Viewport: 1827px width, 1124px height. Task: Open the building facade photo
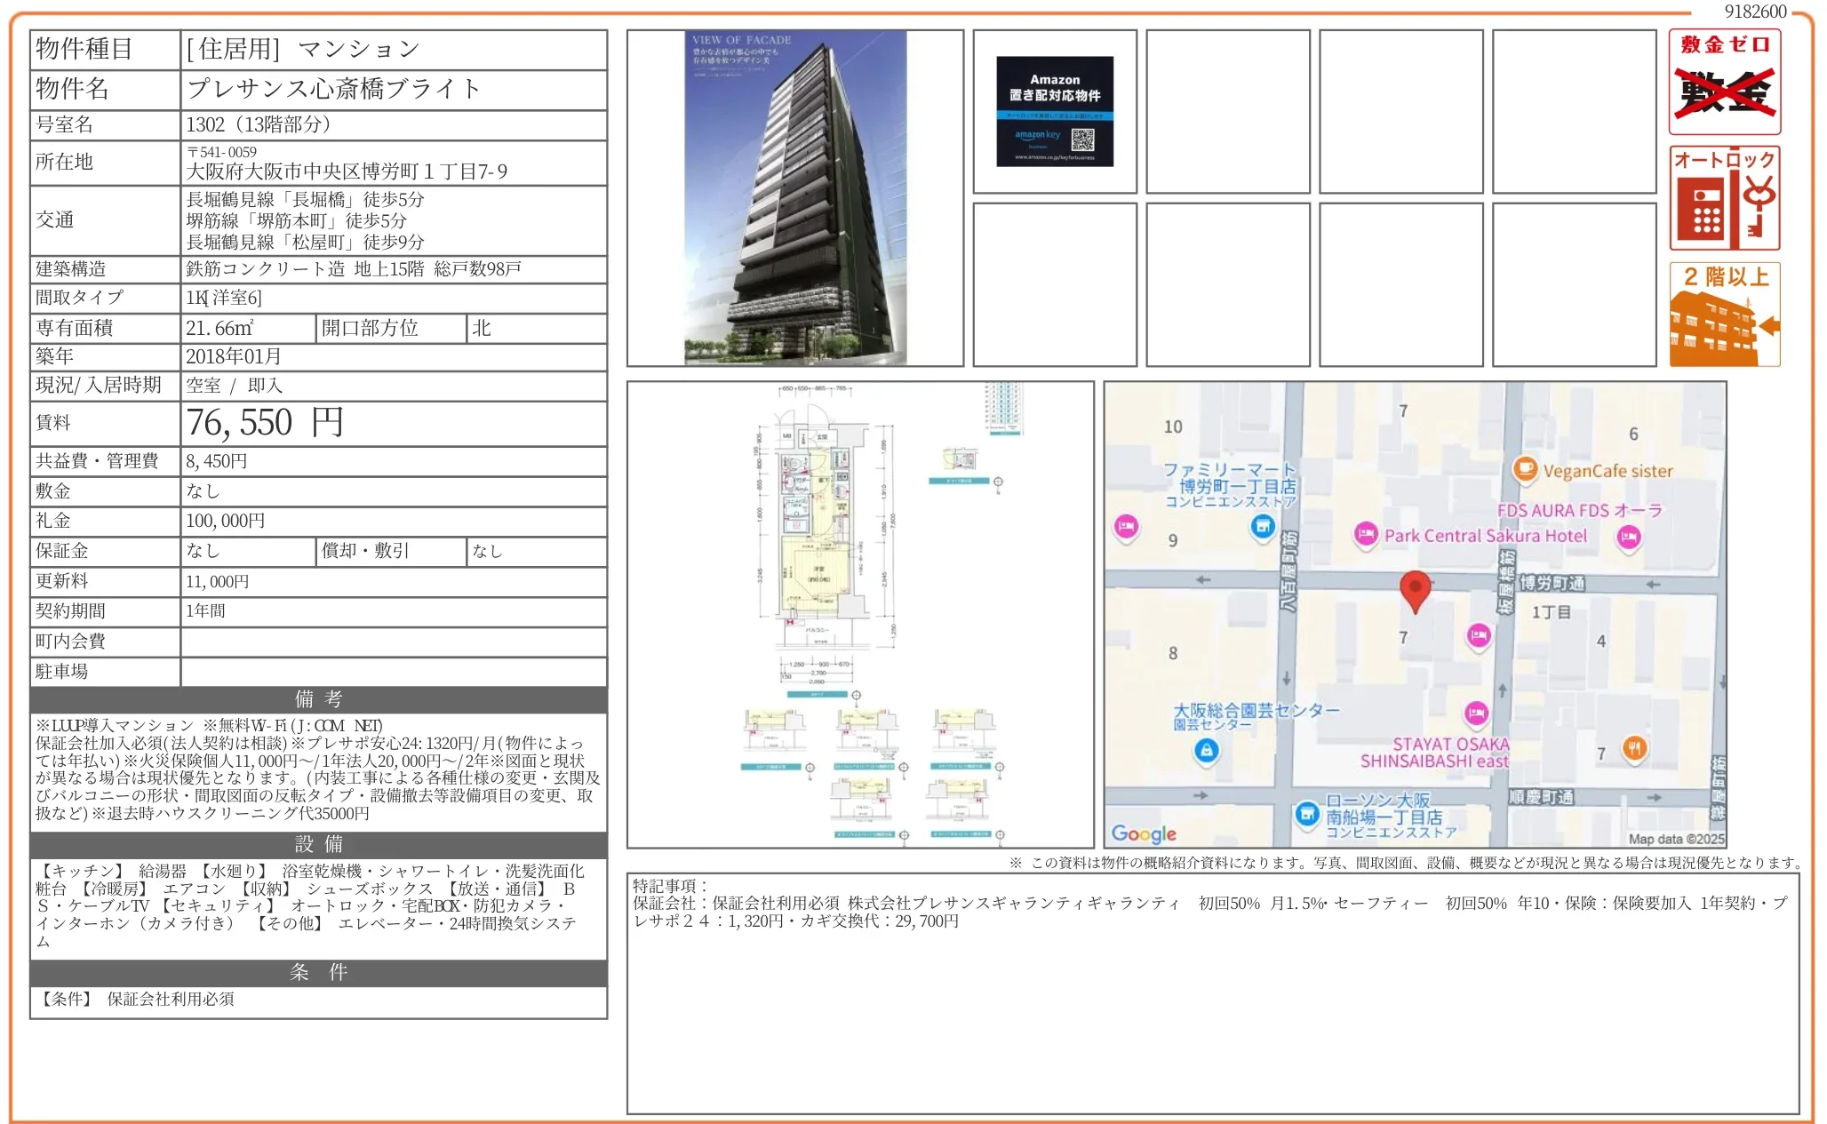coord(794,198)
